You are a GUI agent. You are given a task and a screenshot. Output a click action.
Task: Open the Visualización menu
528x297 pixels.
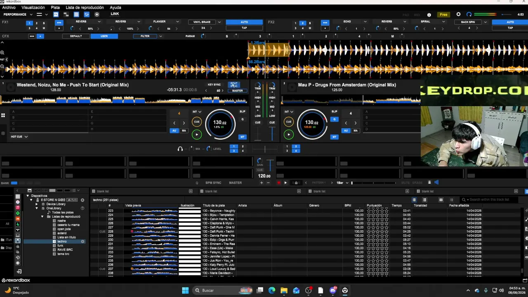coord(33,7)
